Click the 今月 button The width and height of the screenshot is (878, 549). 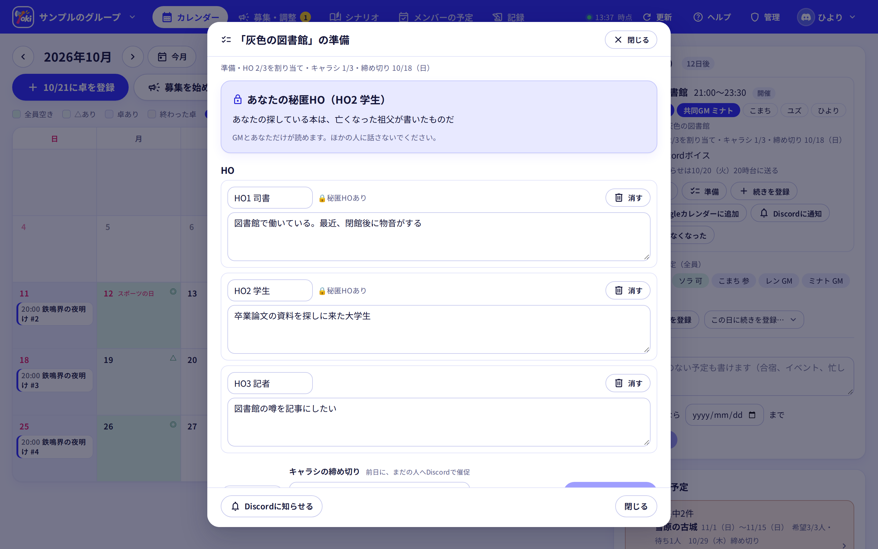coord(172,57)
